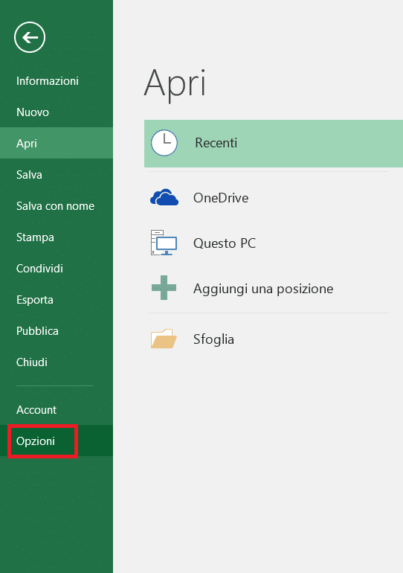The height and width of the screenshot is (573, 403).
Task: Select the Aggiungi una posizione label
Action: (263, 289)
